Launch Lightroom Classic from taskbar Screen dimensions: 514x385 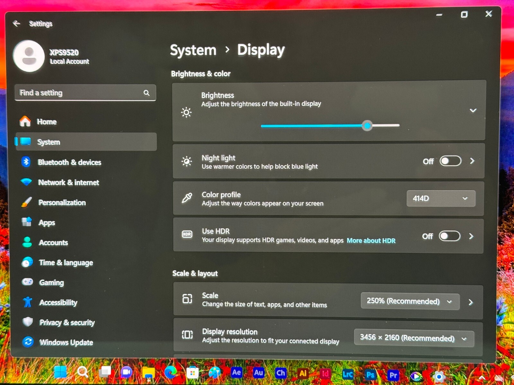coord(348,374)
